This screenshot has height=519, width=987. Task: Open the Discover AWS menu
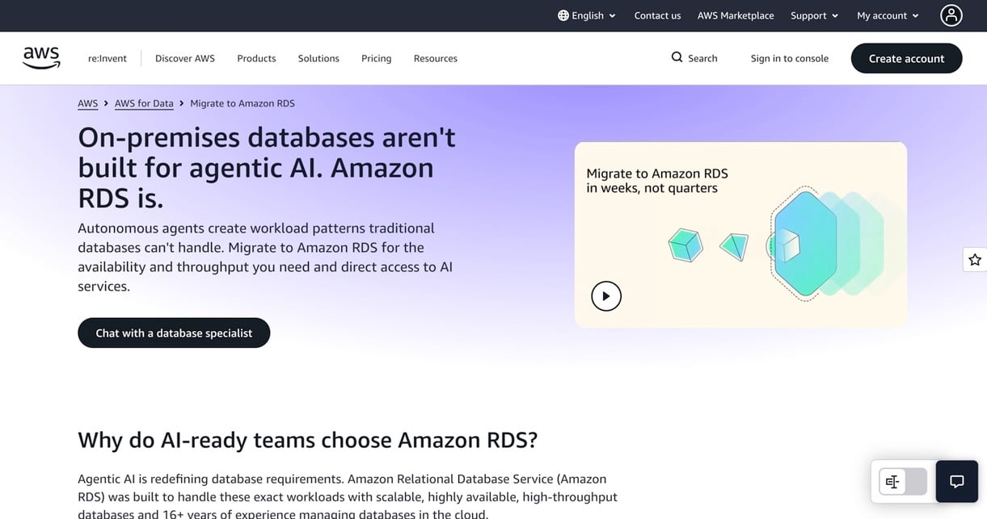pos(185,58)
